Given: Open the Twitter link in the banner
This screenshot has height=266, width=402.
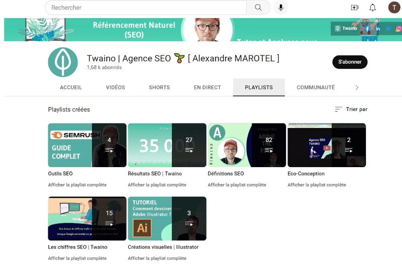Looking at the screenshot, I should 388,29.
